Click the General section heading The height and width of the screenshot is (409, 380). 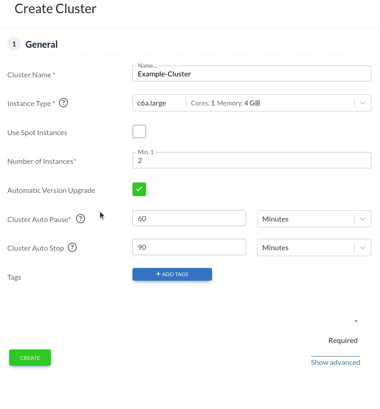point(41,44)
